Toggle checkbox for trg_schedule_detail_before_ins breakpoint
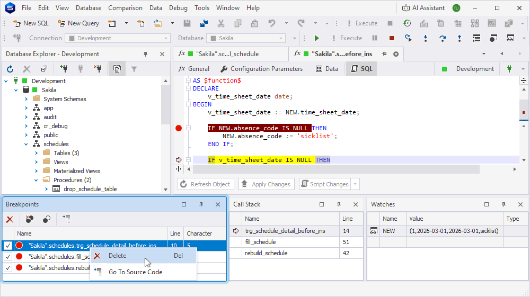The image size is (530, 297). (8, 246)
